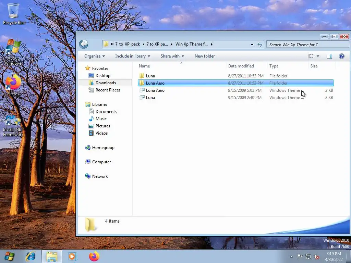
Task: Expand the arrow after 7_to_XP_pack
Action: [143, 44]
